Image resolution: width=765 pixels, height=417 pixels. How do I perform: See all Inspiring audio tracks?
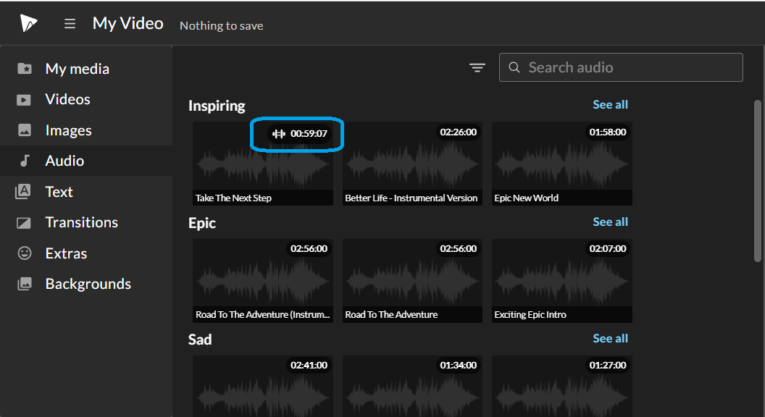click(x=611, y=104)
